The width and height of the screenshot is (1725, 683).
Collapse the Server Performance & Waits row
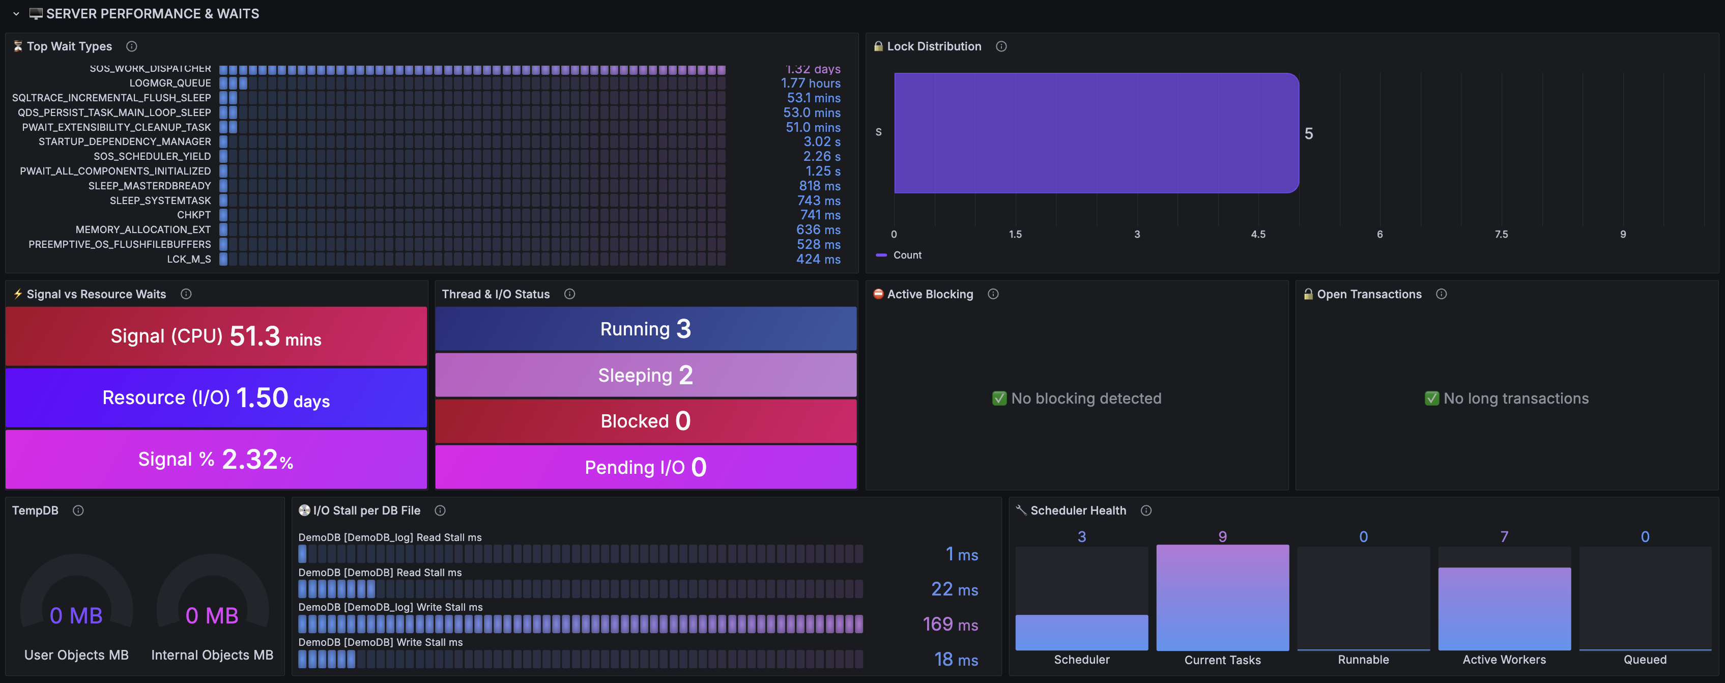(16, 13)
